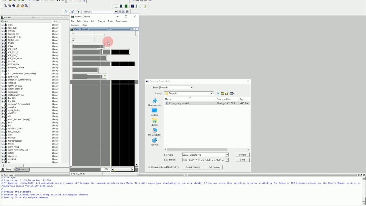Click the File name input field
Viewport: 366px width, 206px height.
(x=204, y=155)
